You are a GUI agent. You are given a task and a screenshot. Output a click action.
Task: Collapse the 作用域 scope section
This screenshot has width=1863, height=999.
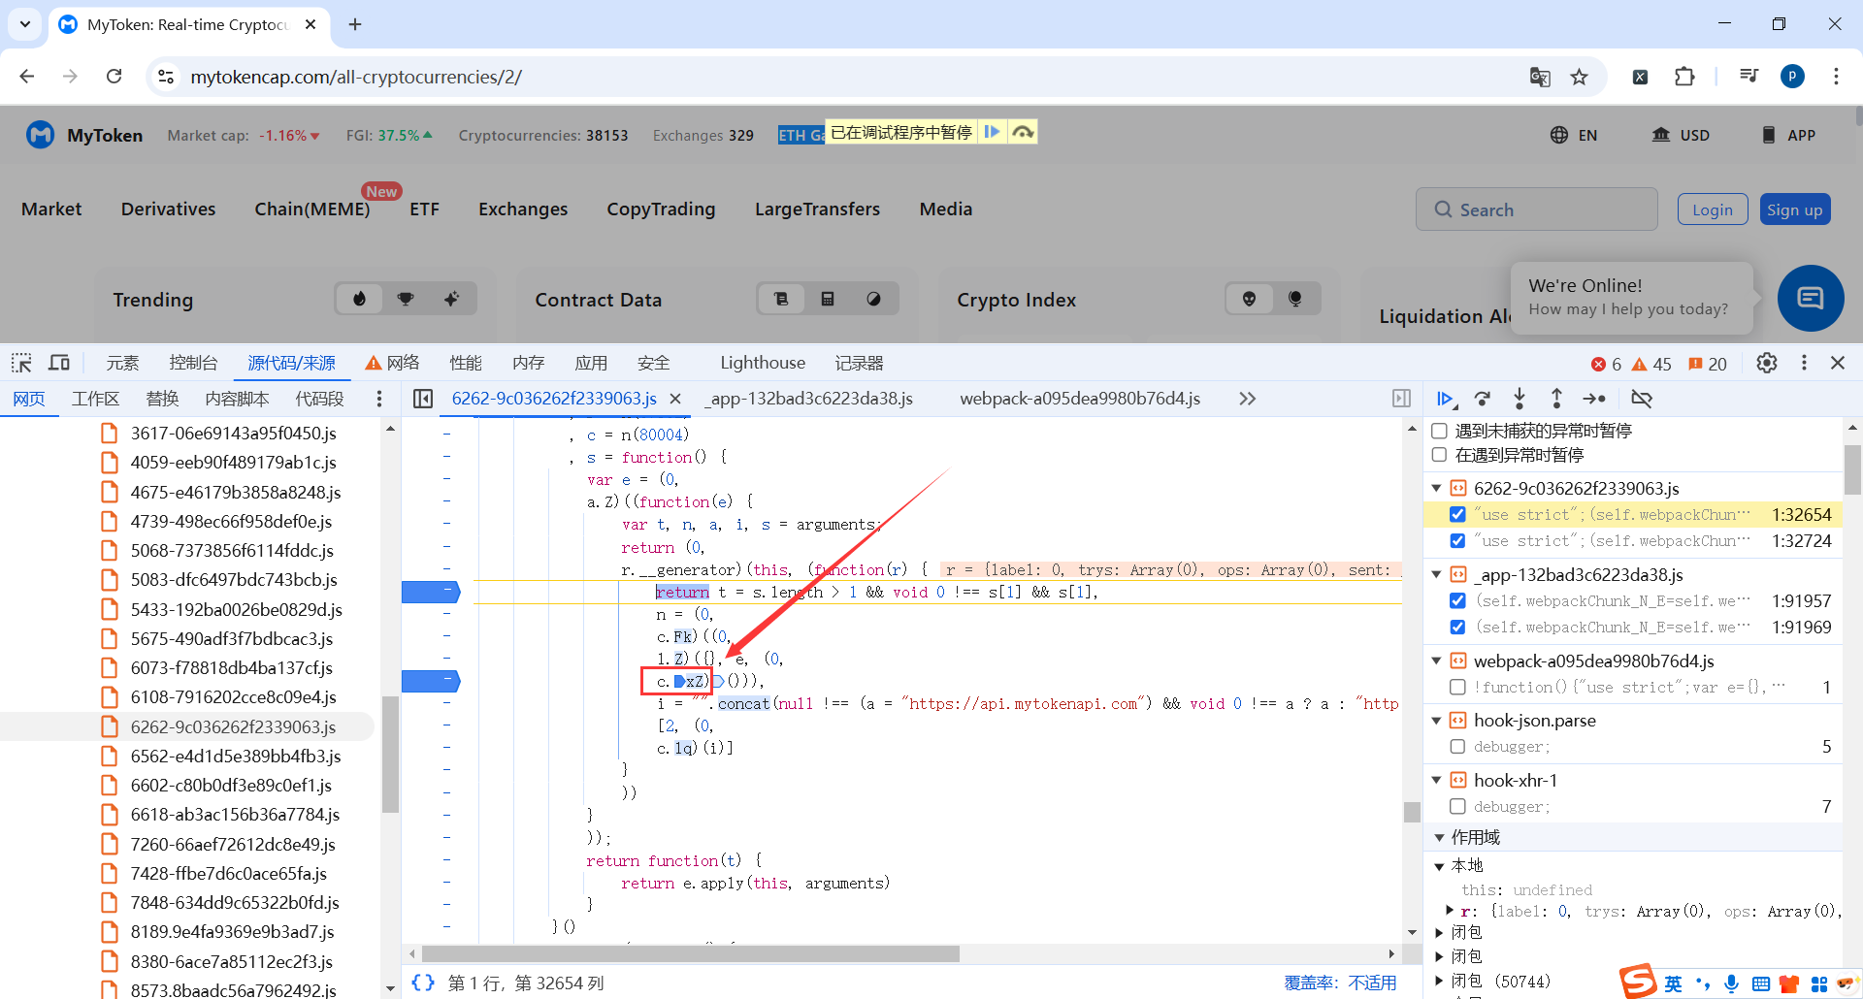(x=1439, y=837)
